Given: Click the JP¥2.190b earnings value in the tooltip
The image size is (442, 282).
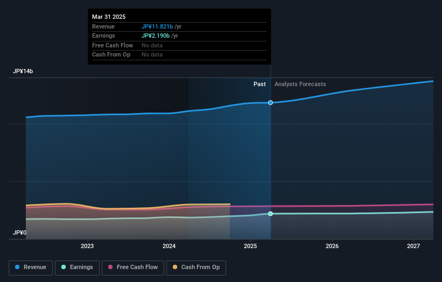Looking at the screenshot, I should pyautogui.click(x=156, y=36).
